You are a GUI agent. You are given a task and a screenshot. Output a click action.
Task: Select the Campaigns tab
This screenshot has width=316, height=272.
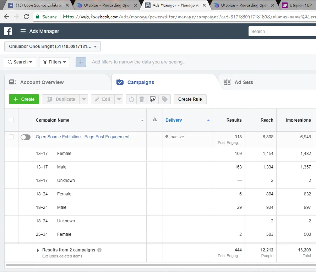[x=165, y=82]
